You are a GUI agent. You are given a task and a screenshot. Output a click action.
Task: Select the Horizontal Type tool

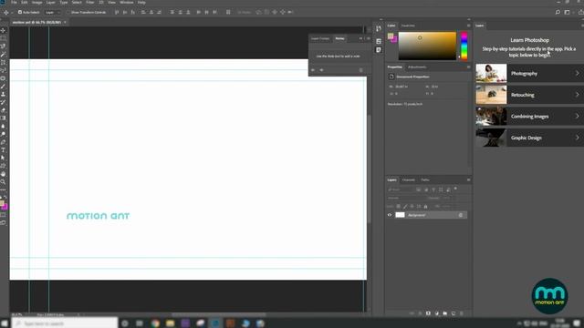[x=4, y=149]
